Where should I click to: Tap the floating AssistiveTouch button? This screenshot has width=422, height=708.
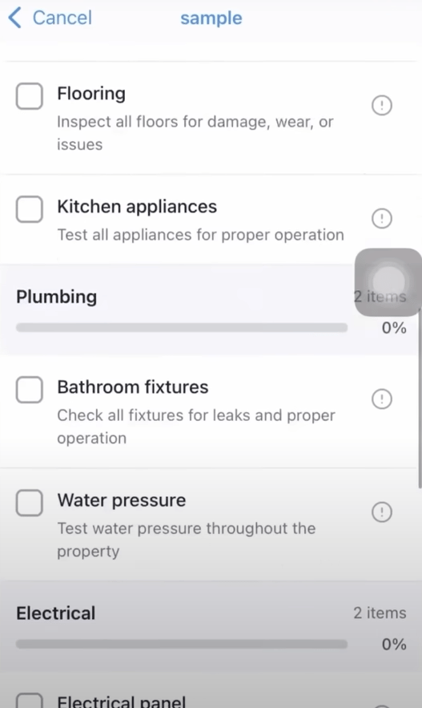pos(388,281)
